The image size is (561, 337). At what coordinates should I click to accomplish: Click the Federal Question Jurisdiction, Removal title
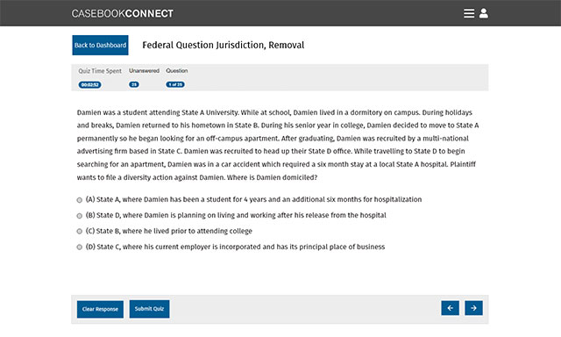pos(224,45)
